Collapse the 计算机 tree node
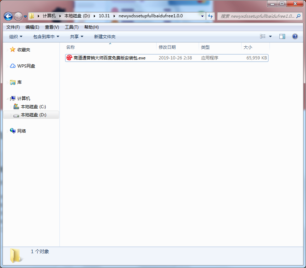Screen dimensions: 306x268 (7, 99)
